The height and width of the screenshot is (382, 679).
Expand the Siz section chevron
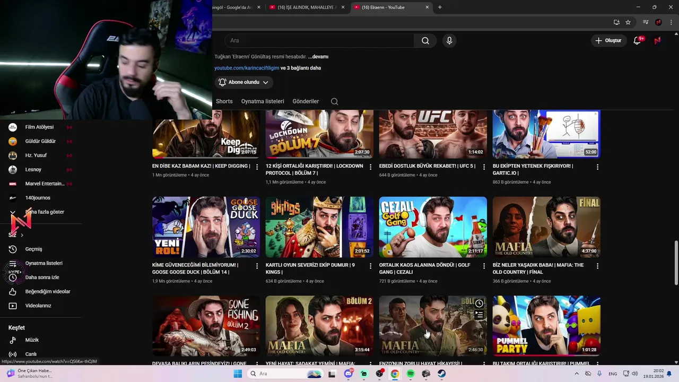[x=22, y=235]
